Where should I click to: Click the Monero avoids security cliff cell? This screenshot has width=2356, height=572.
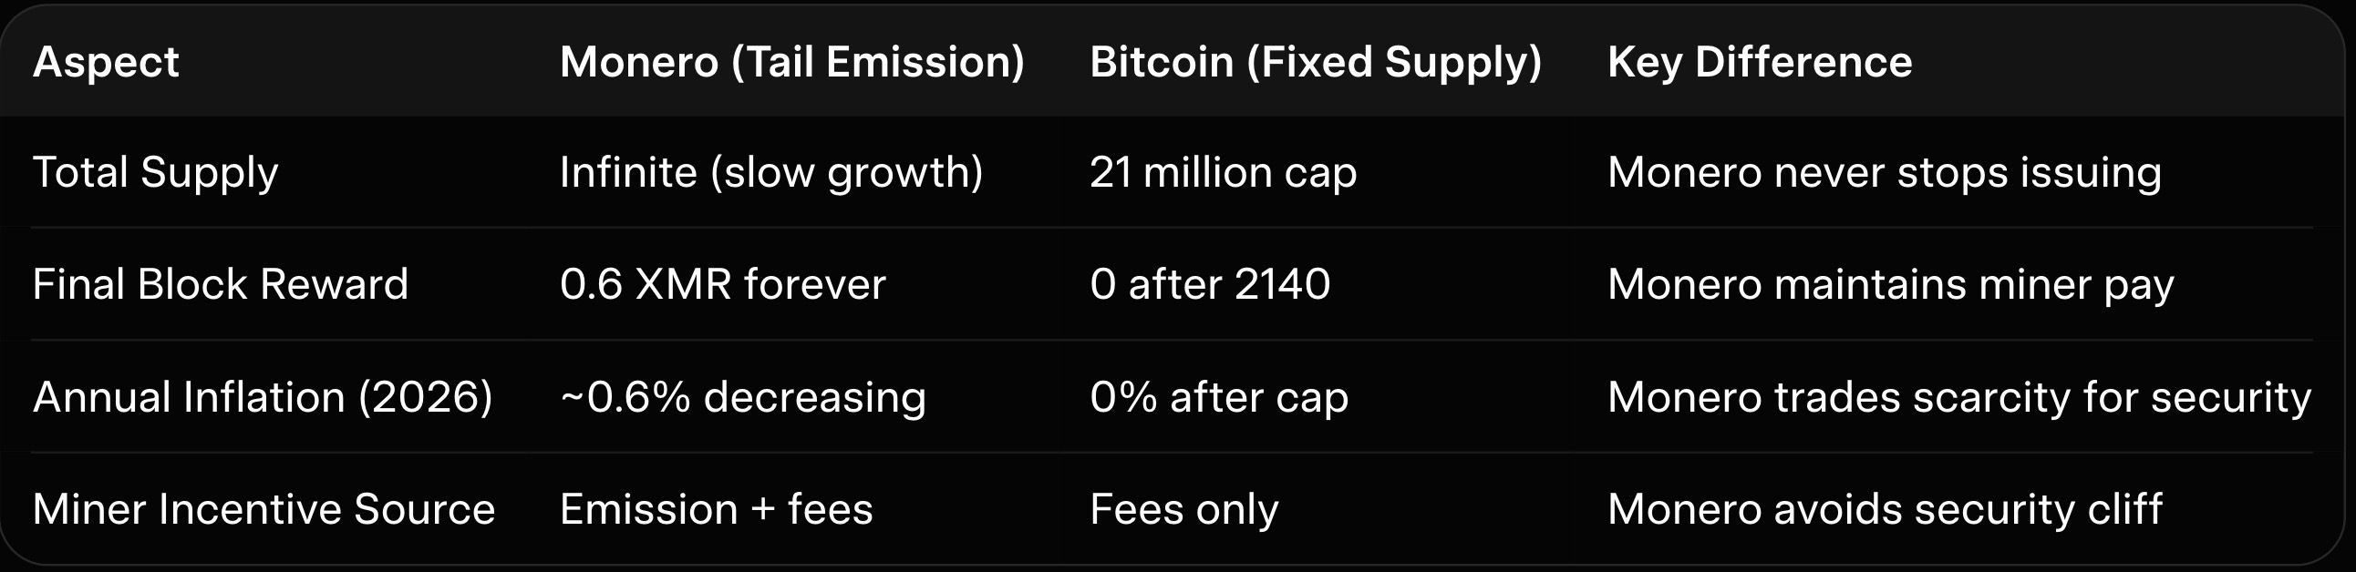click(1884, 509)
